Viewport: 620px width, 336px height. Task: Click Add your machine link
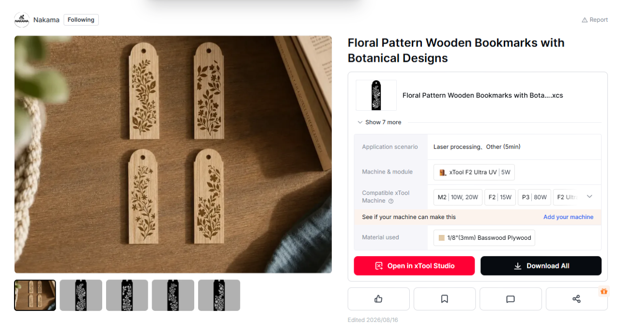(568, 217)
